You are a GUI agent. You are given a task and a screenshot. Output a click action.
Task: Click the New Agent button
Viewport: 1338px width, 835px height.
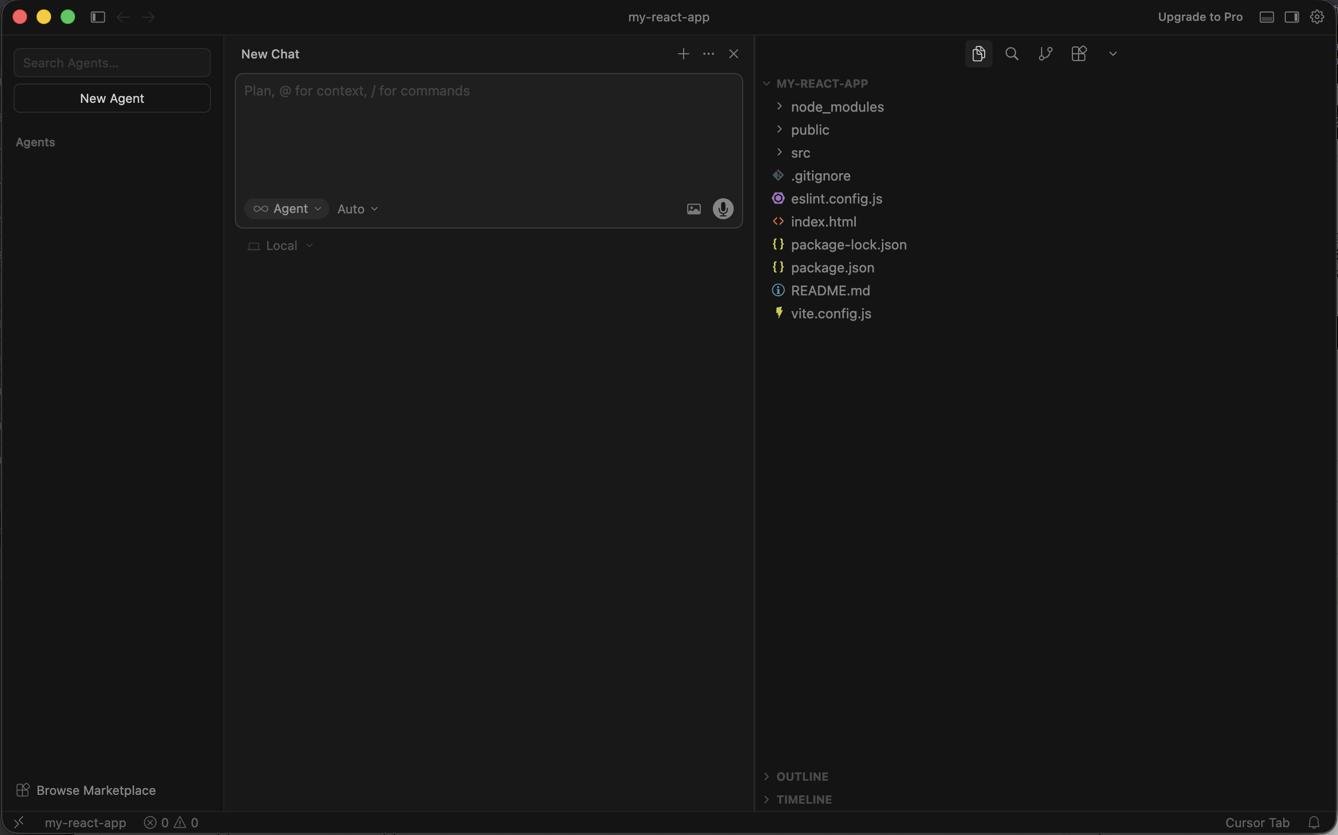[112, 98]
